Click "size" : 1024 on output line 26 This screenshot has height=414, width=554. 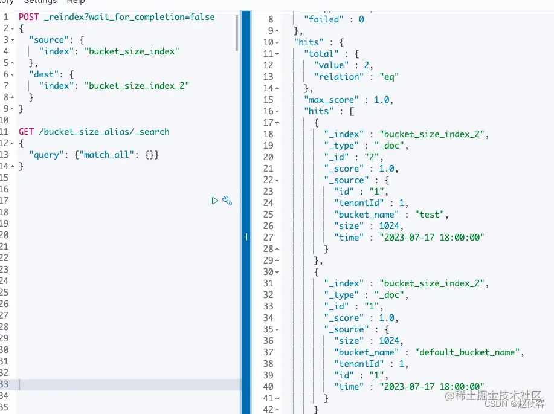(369, 226)
